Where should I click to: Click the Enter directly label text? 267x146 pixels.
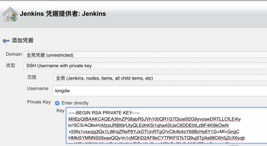75,103
